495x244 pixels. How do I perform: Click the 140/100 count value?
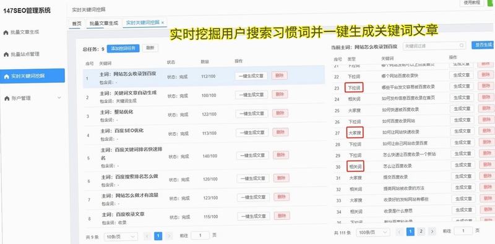[x=210, y=156]
